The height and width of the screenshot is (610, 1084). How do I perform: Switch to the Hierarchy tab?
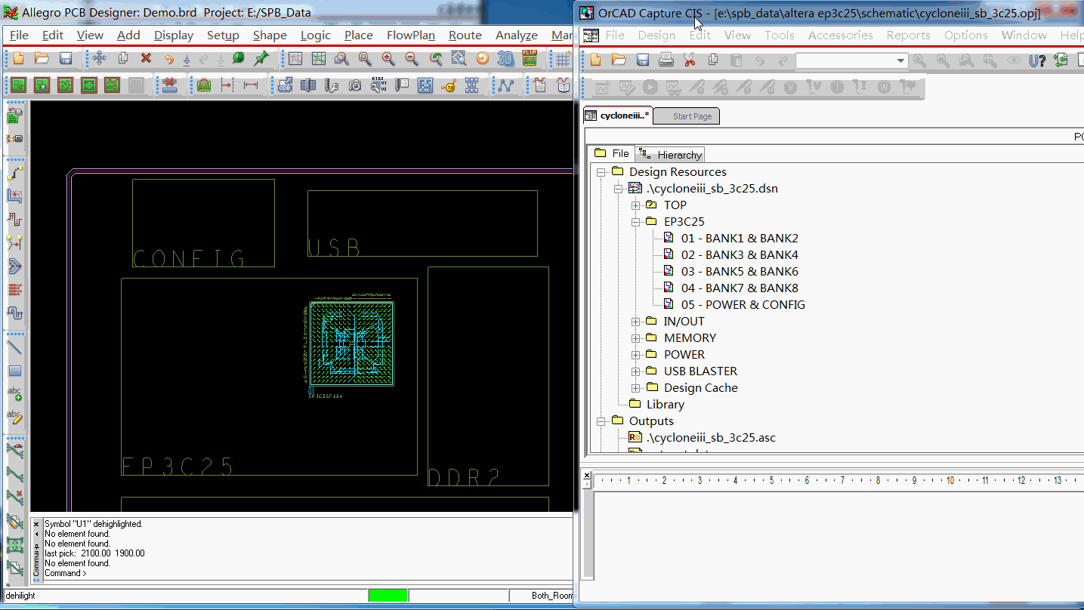tap(671, 155)
